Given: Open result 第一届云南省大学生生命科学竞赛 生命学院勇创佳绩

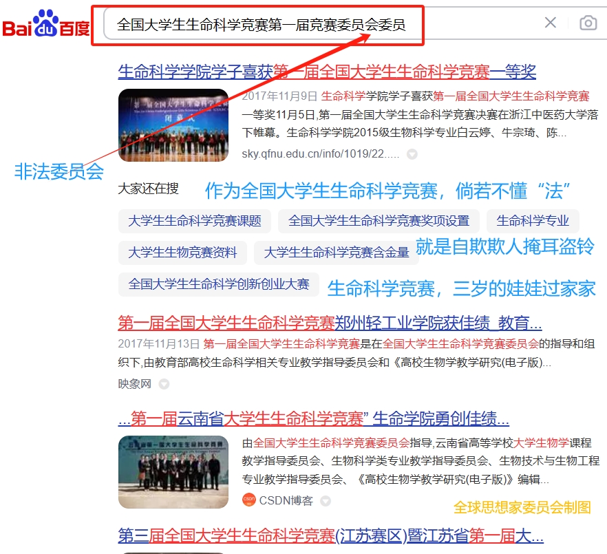Looking at the screenshot, I should pyautogui.click(x=313, y=418).
